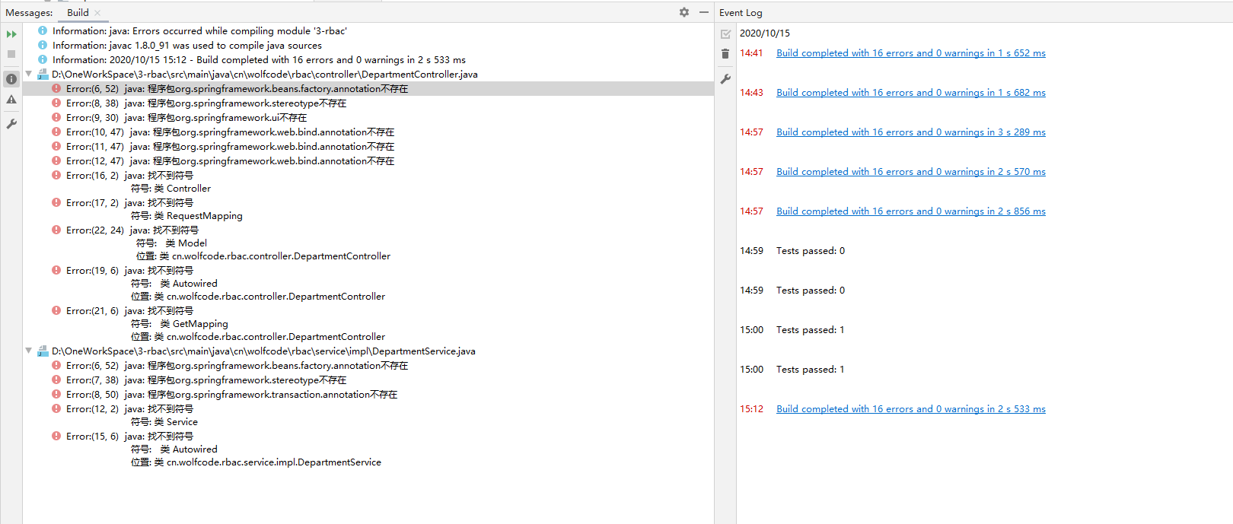Open the build completed 2 s 570 ms link
The image size is (1233, 524).
911,172
